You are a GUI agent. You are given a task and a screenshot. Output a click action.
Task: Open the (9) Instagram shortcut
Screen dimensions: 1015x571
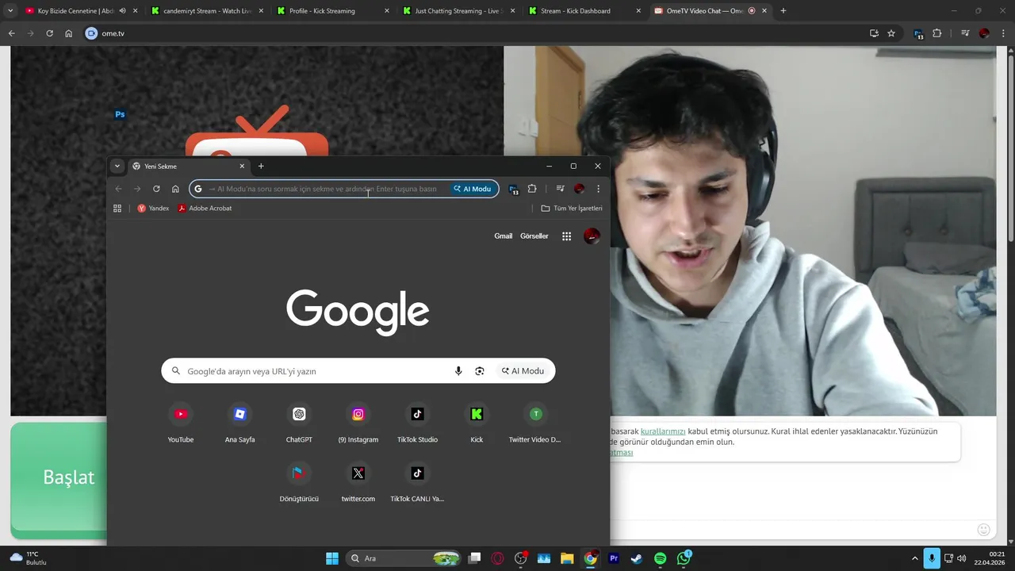click(x=358, y=423)
